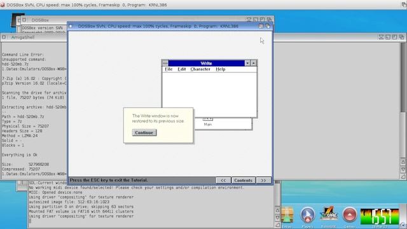Click the front DOSBox KRNL386 window zoom gadget
407x229 pixels.
[x=261, y=26]
